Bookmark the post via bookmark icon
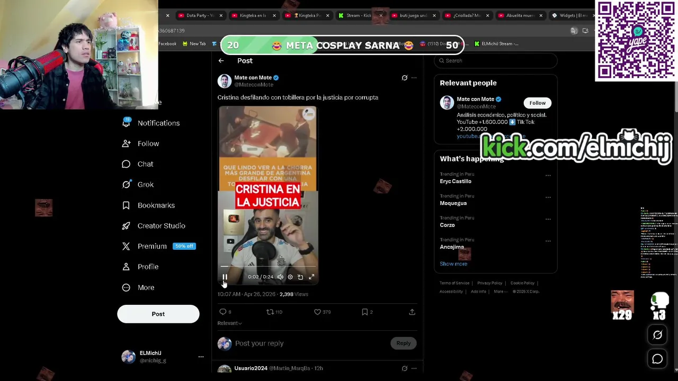The height and width of the screenshot is (381, 678). pos(364,312)
